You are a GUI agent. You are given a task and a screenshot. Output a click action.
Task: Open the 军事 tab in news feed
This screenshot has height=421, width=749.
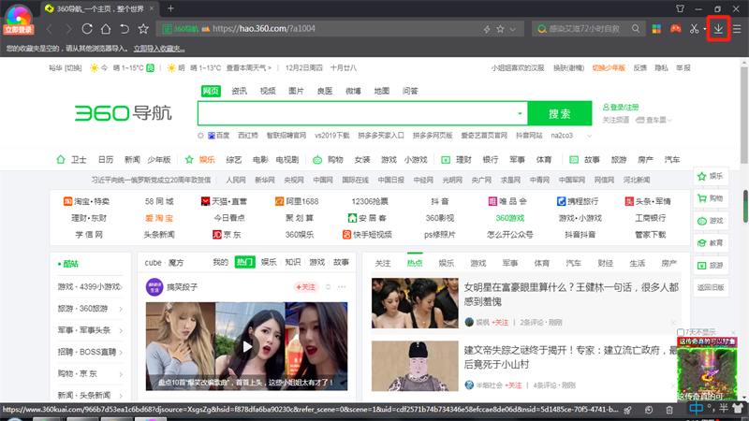point(510,263)
